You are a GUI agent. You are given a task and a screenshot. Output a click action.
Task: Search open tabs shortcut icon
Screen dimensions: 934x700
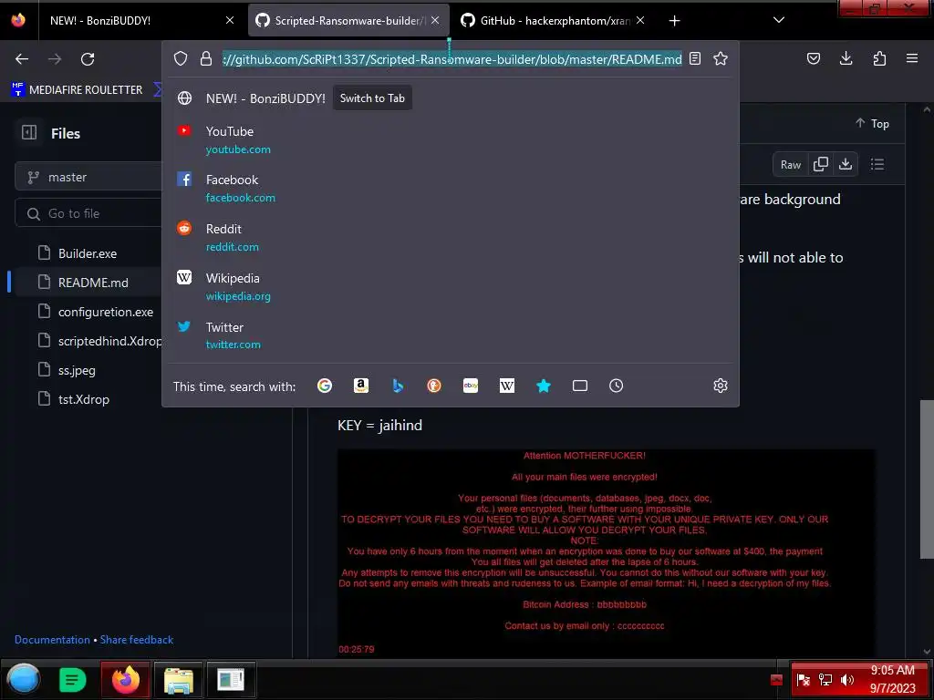pos(579,386)
